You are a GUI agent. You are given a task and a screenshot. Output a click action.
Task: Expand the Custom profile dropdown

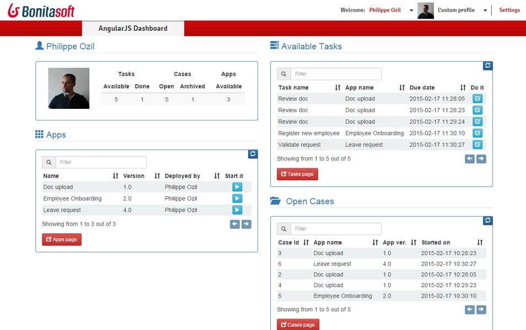pos(486,10)
